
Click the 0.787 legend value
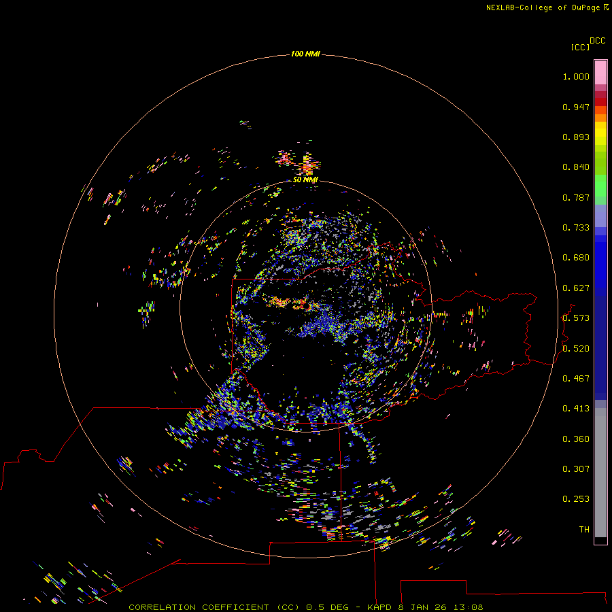point(576,197)
